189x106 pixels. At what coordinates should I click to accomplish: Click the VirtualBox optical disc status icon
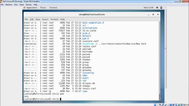click(x=157, y=105)
